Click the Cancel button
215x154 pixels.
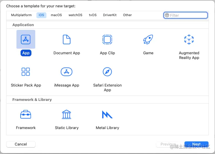[x=21, y=144]
